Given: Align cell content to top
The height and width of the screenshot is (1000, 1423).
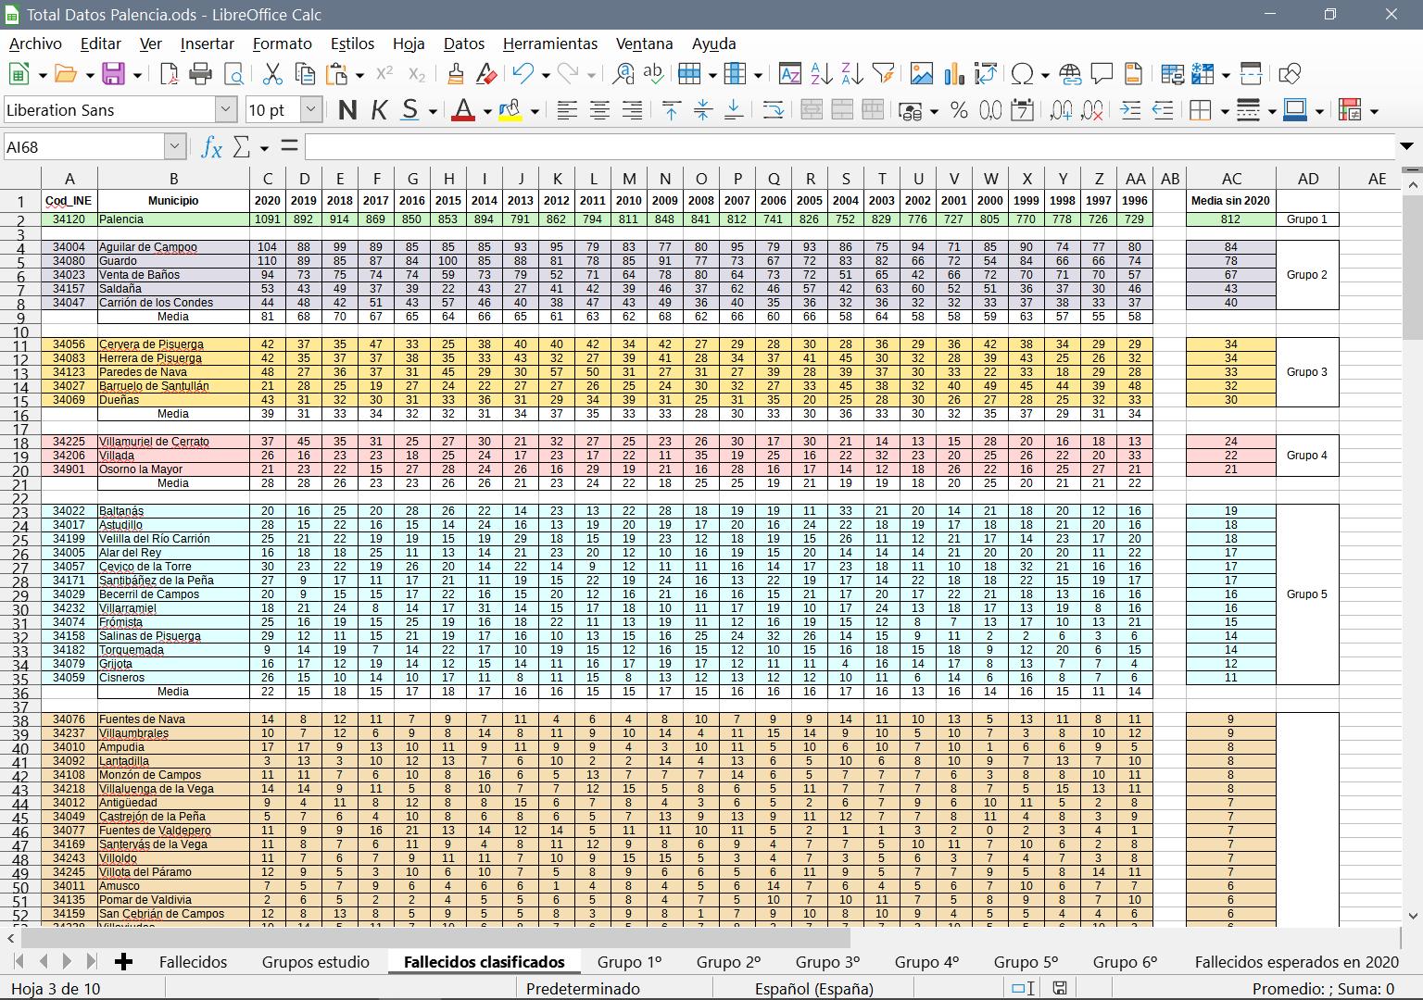Looking at the screenshot, I should pyautogui.click(x=671, y=110).
